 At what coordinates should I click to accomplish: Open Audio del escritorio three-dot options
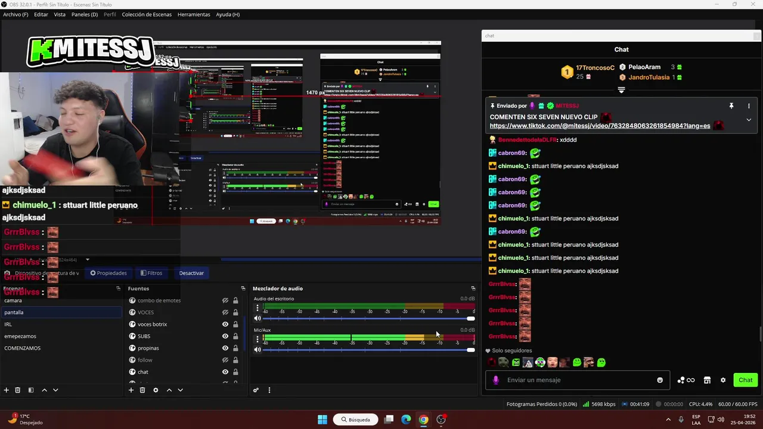point(258,308)
